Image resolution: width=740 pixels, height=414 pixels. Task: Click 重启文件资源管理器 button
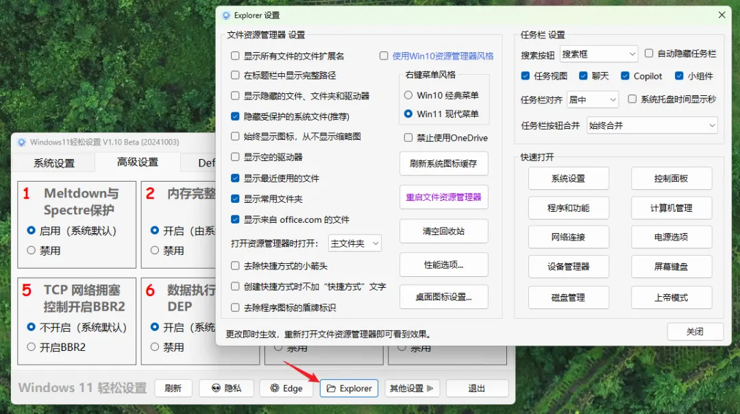[443, 197]
